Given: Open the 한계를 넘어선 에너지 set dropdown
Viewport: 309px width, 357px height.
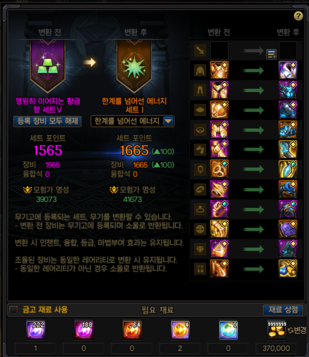Looking at the screenshot, I should tap(132, 121).
